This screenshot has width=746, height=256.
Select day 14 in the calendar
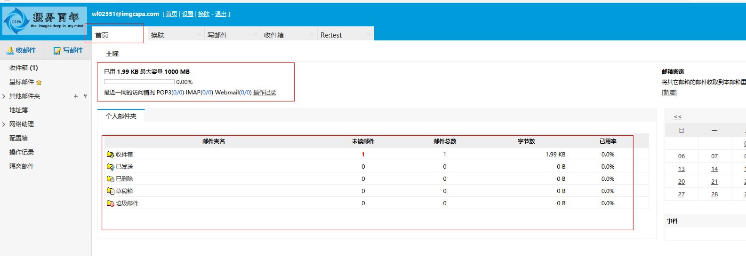[714, 169]
